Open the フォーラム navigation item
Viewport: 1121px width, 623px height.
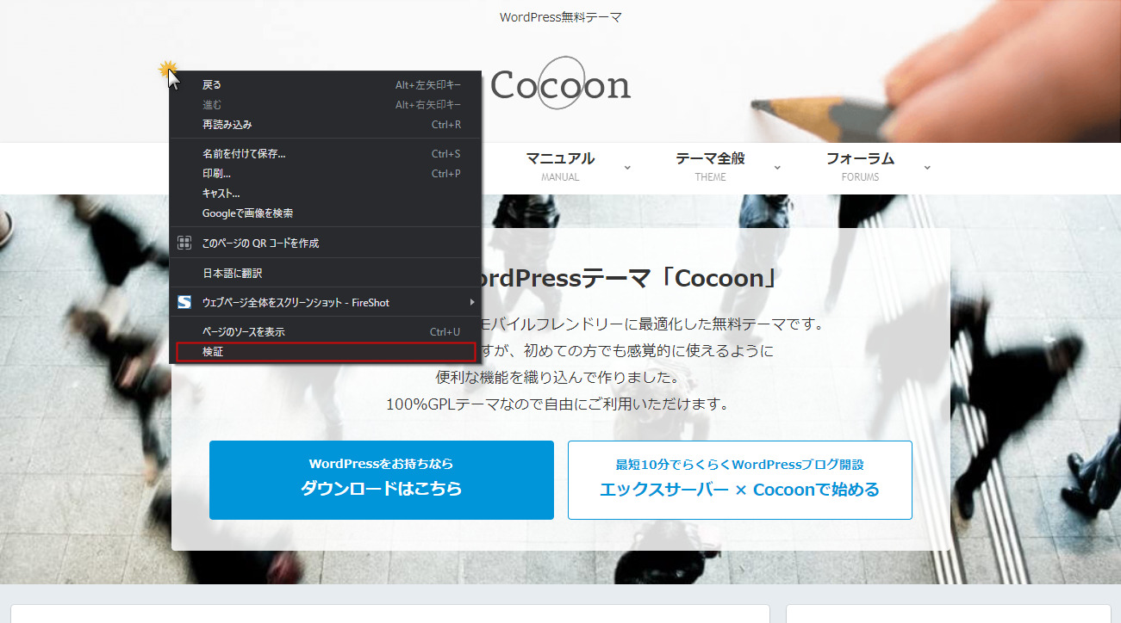pos(860,166)
